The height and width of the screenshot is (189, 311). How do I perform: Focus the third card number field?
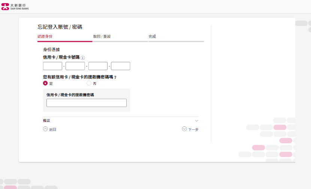coord(98,66)
